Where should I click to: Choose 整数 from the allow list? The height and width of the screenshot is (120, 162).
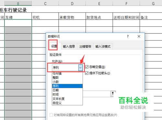67,78
